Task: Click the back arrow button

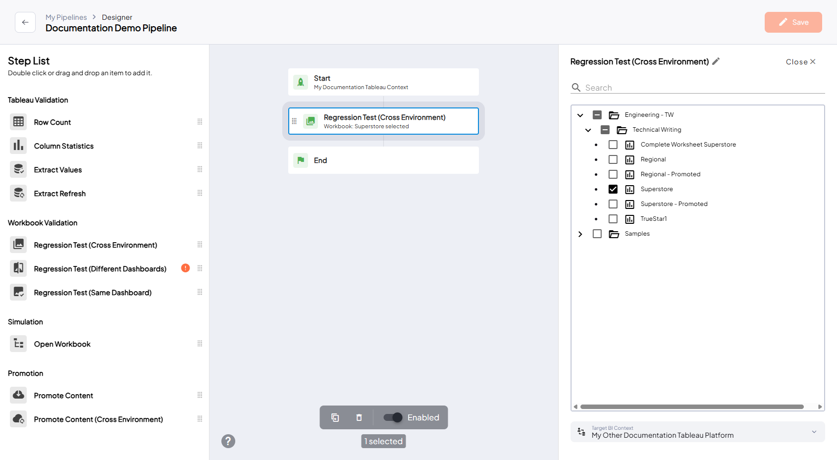Action: [25, 22]
